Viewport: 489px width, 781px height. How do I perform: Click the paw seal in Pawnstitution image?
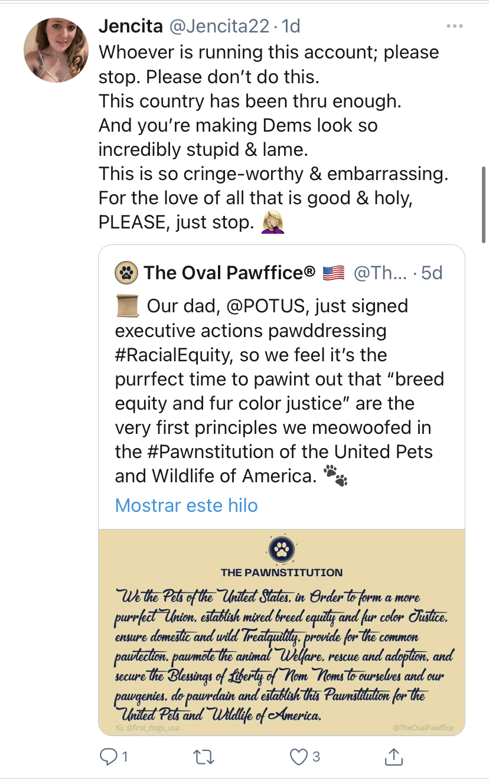(x=282, y=550)
